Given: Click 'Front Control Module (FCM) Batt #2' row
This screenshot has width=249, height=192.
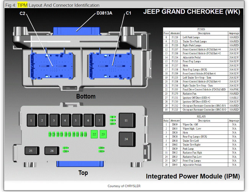Looking at the screenshot, I should (x=201, y=53).
